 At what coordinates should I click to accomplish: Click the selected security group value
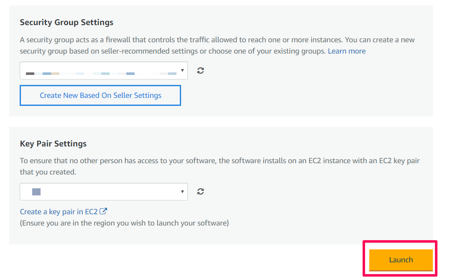coord(100,73)
